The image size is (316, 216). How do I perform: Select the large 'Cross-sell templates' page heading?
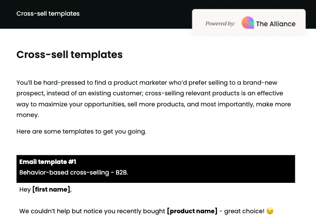tap(70, 55)
